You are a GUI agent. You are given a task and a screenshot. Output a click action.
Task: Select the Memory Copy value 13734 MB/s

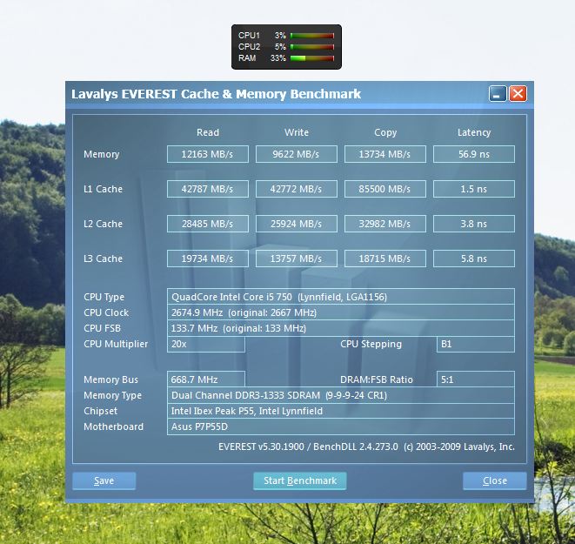[385, 154]
